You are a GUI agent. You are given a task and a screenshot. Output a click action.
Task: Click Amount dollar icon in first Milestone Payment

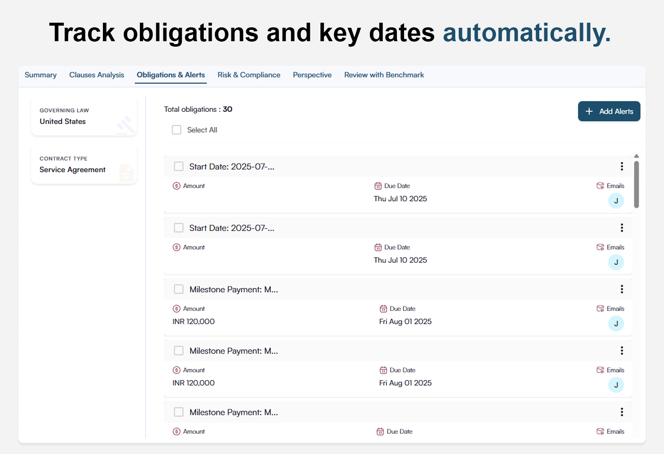click(176, 309)
